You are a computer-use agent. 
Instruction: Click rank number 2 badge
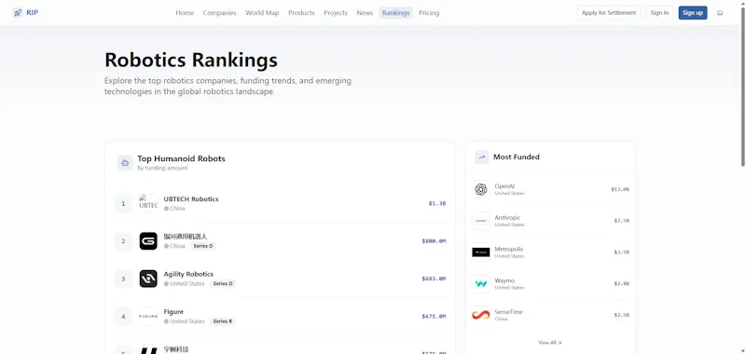tap(123, 241)
